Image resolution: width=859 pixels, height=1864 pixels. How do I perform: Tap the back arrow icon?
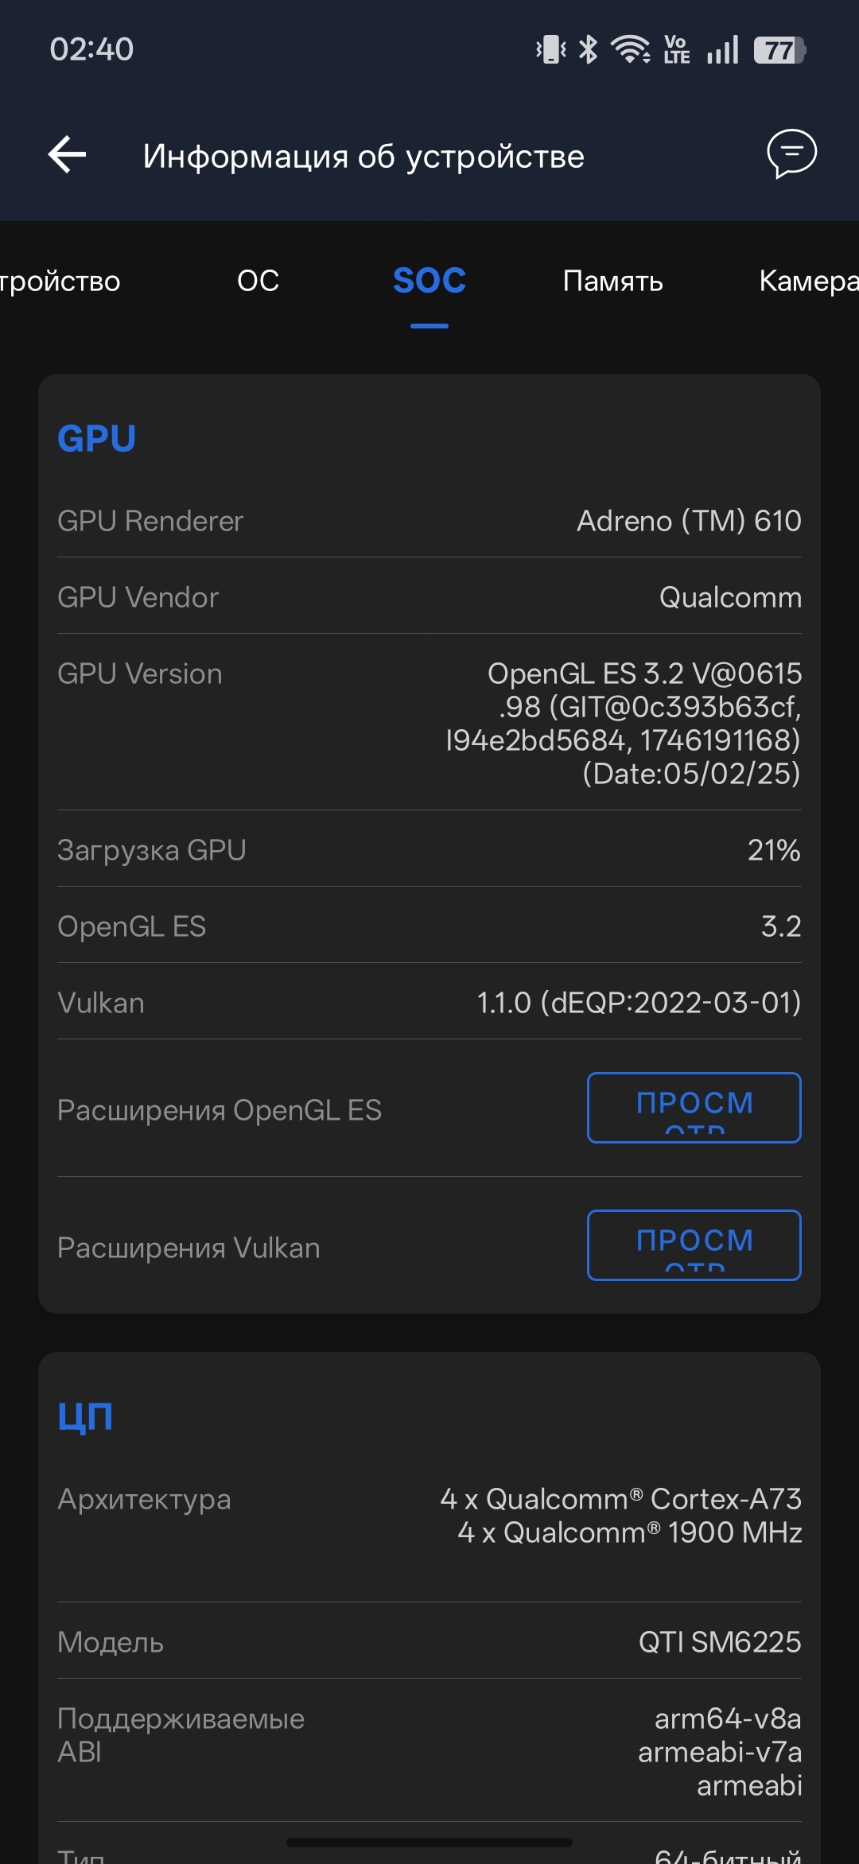click(x=67, y=154)
